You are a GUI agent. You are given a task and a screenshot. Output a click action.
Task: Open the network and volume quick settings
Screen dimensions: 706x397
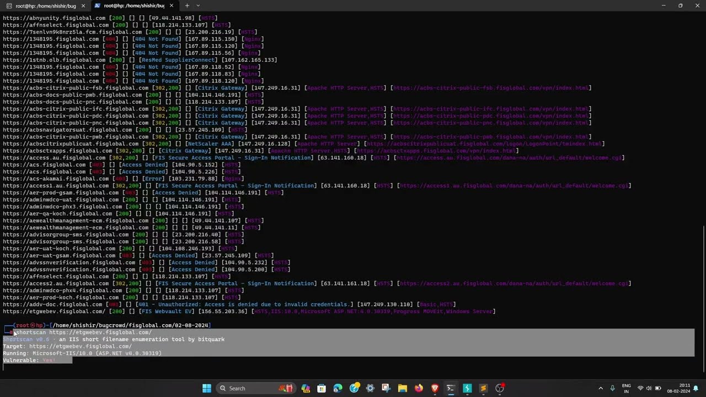(649, 388)
